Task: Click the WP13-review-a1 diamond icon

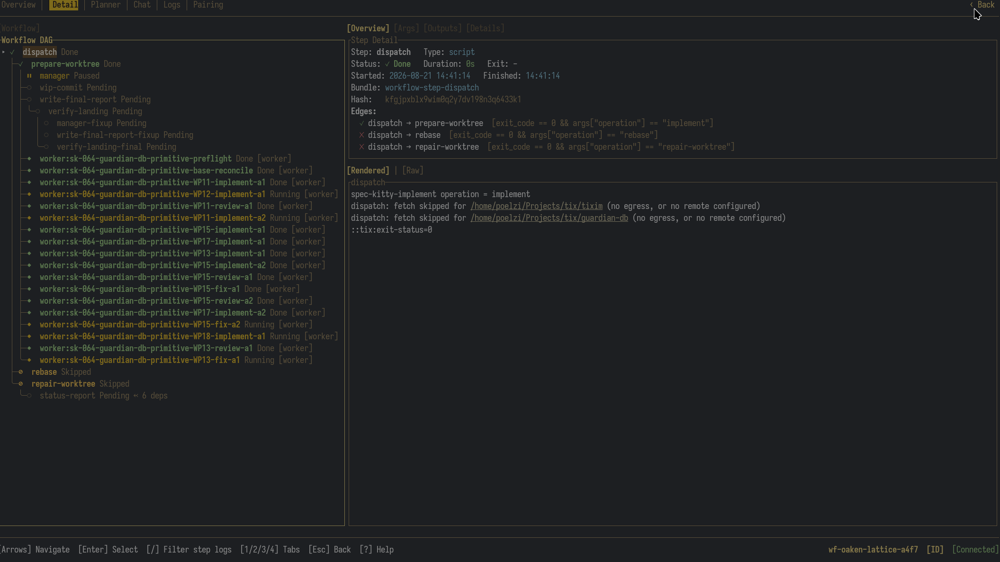Action: (x=29, y=348)
